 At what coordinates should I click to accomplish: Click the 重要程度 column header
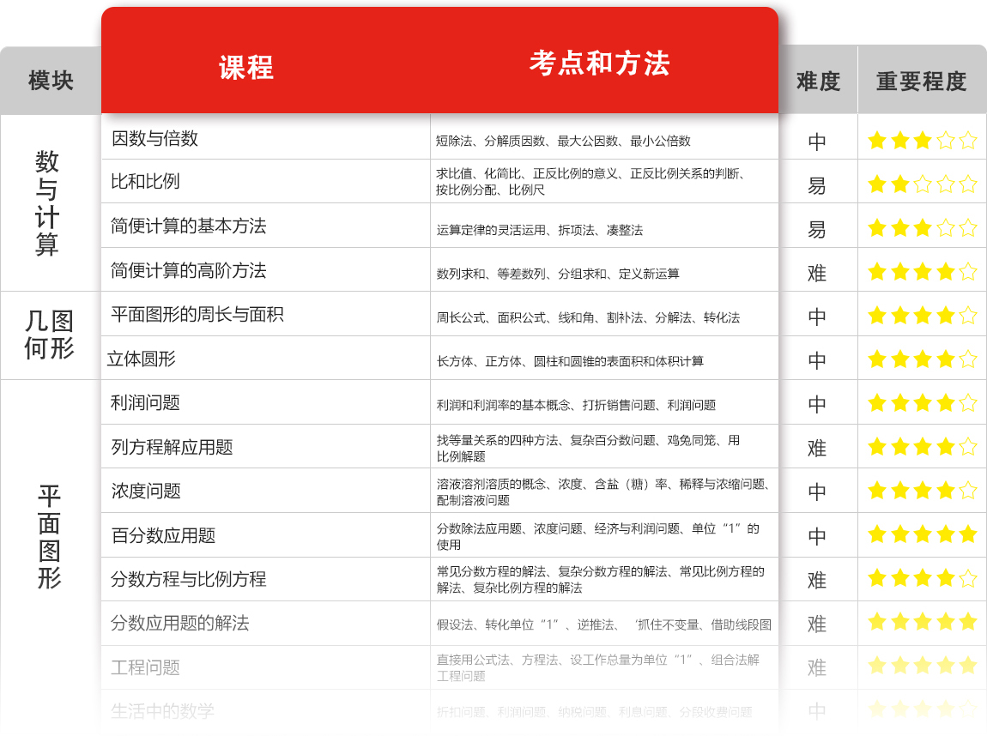[x=921, y=81]
